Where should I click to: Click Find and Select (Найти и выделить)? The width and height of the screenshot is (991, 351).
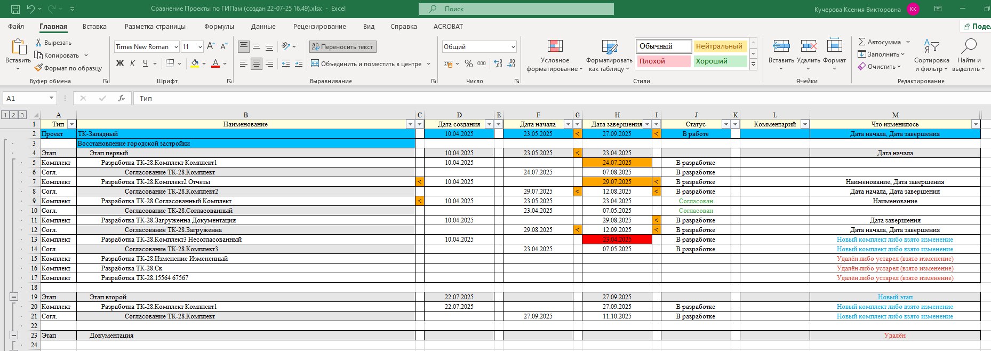pyautogui.click(x=968, y=55)
